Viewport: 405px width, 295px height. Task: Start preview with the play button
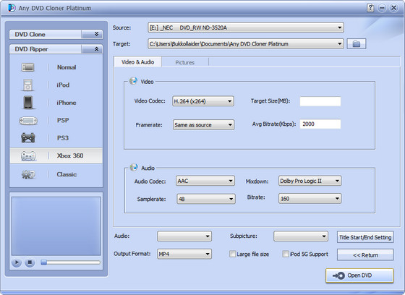pos(17,262)
